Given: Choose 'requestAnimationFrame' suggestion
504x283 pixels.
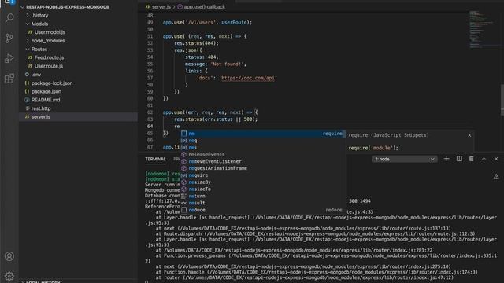Looking at the screenshot, I should click(262, 168).
